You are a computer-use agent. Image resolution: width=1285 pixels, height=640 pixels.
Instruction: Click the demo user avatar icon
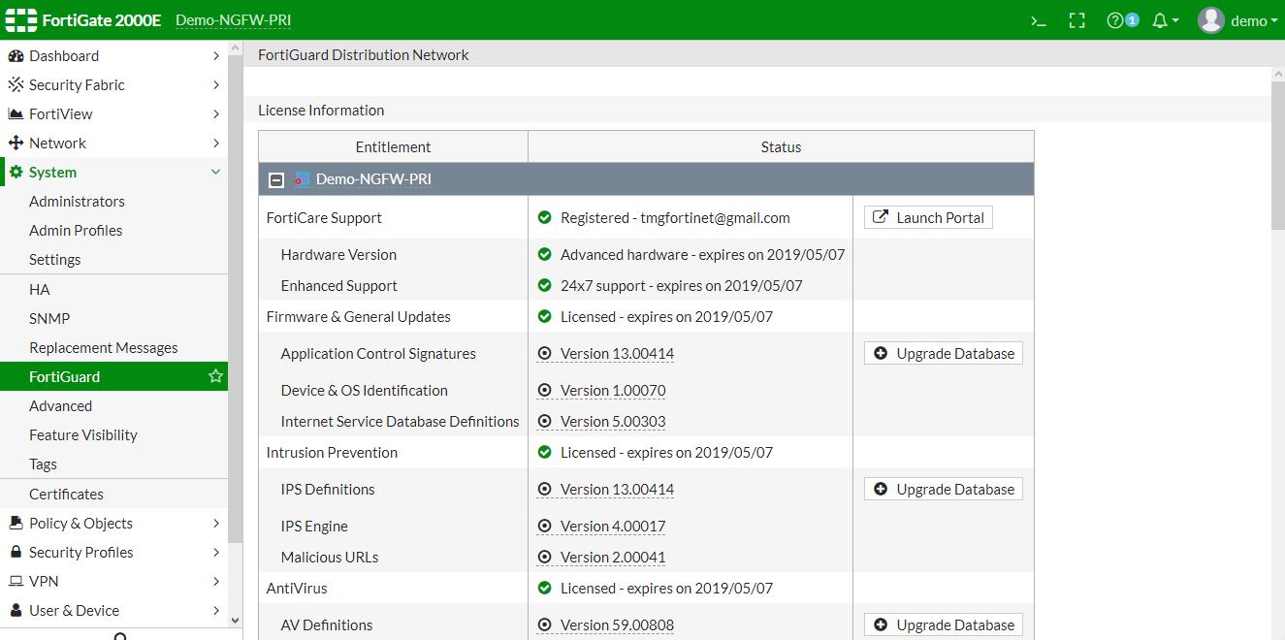click(x=1210, y=20)
